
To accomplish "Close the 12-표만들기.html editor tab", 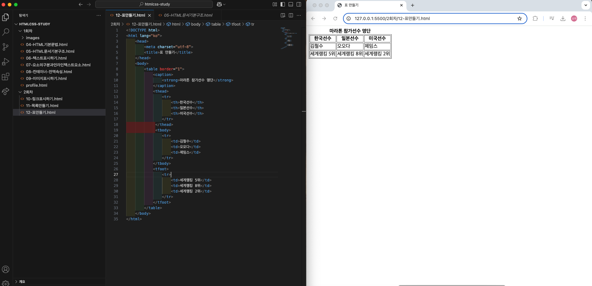I will point(149,15).
